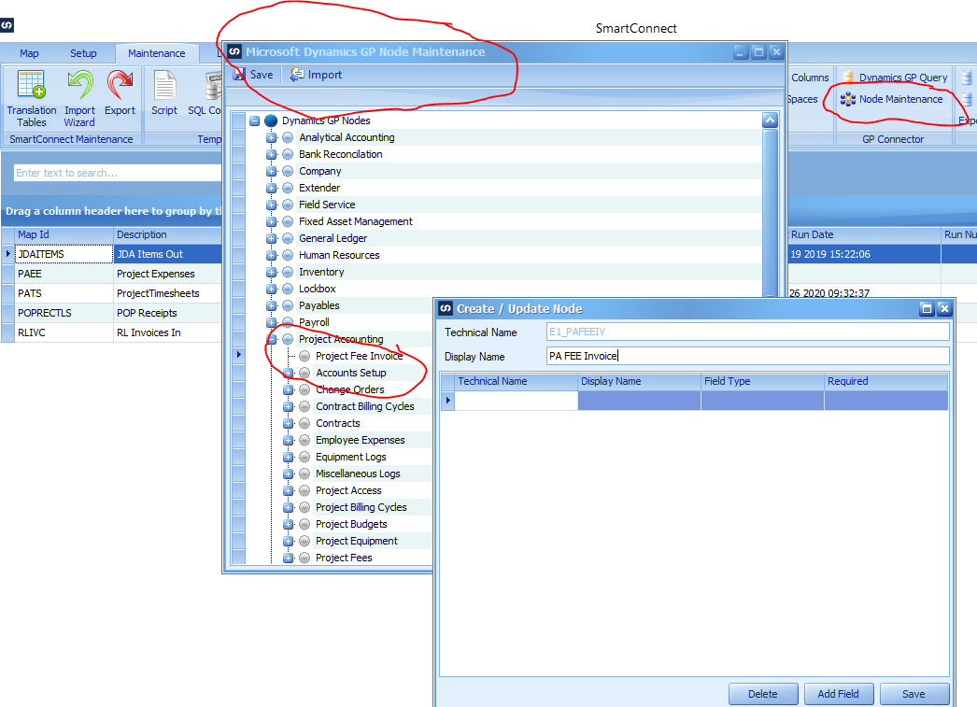
Task: Sort by Description column header
Action: click(x=167, y=234)
